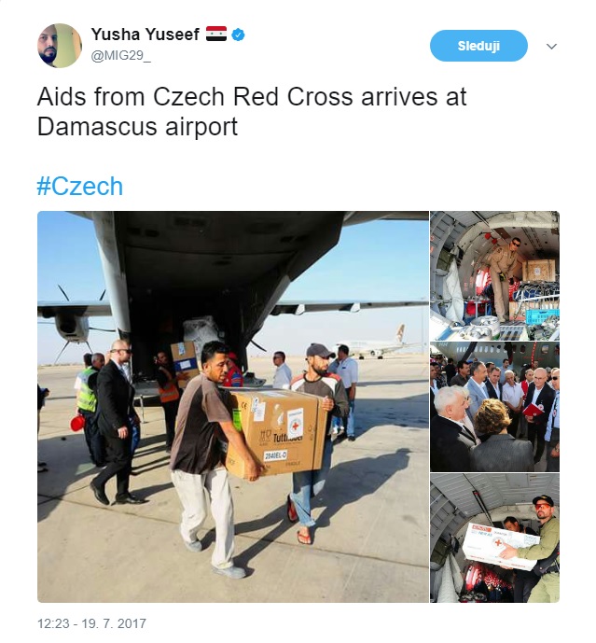596x643 pixels.
Task: Open the #Czech hashtag
Action: point(80,186)
